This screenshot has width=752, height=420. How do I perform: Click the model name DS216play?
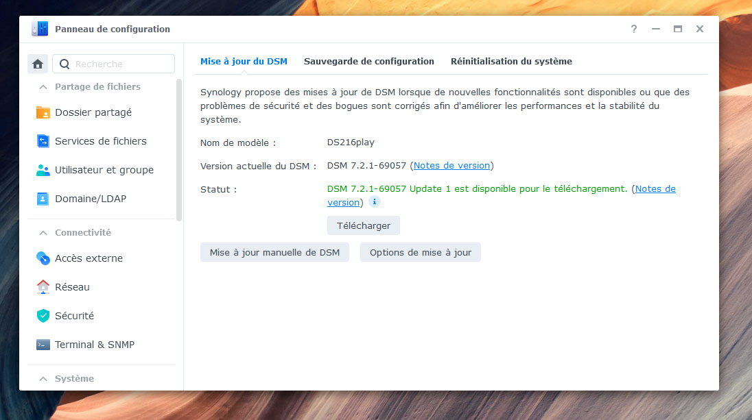click(351, 143)
